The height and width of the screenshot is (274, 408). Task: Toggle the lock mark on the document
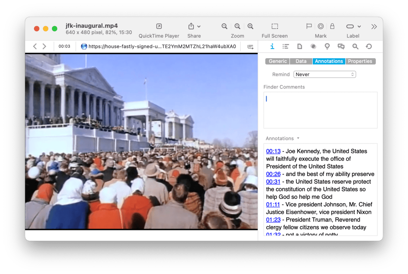coord(332,27)
